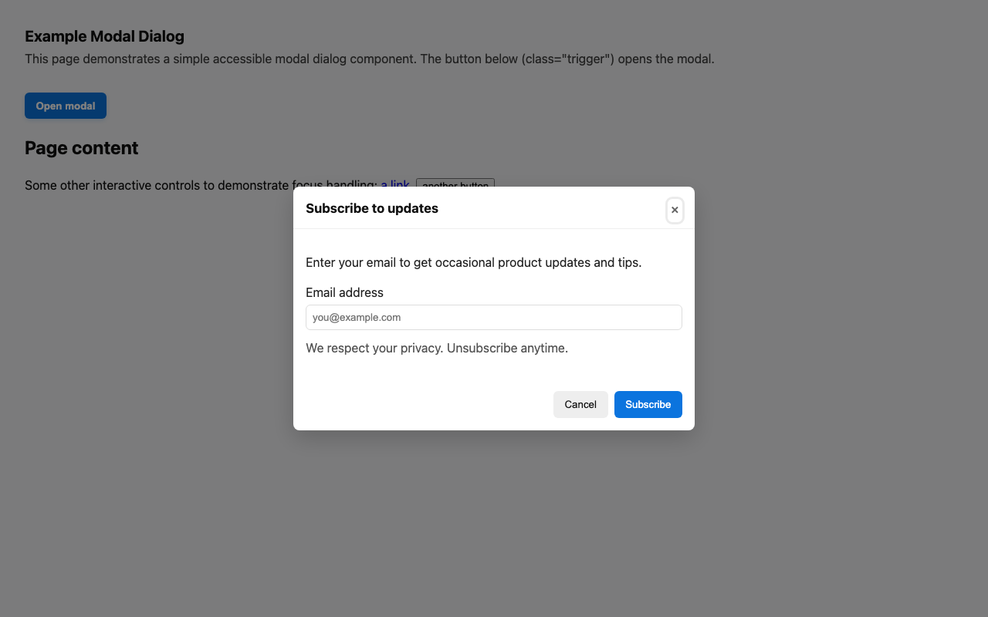Follow the 'a link' hyperlink
This screenshot has width=988, height=617.
395,184
